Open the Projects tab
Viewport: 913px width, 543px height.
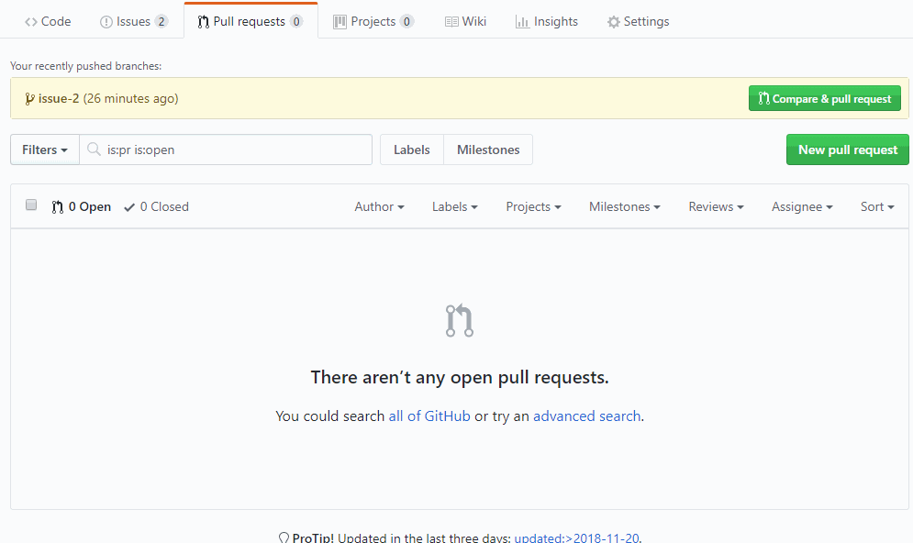pyautogui.click(x=373, y=21)
